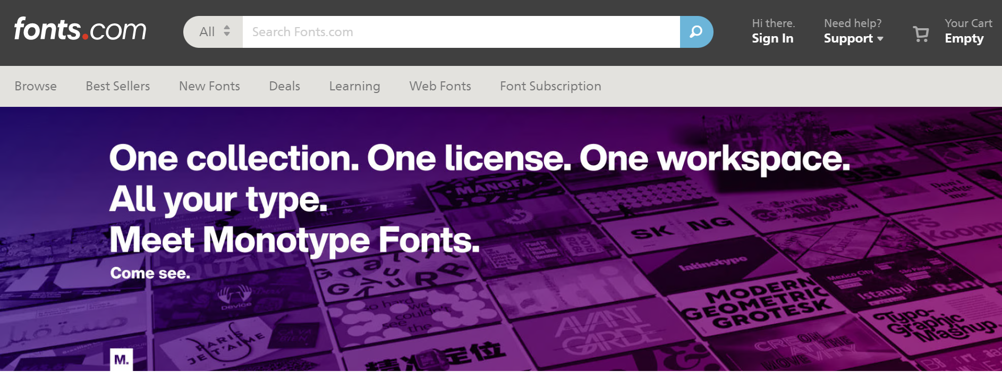The height and width of the screenshot is (379, 1002).
Task: Open the All search category dropdown
Action: click(214, 32)
